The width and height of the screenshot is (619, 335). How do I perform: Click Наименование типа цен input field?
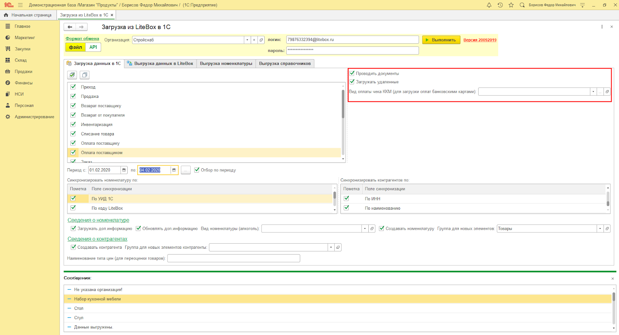coord(234,258)
